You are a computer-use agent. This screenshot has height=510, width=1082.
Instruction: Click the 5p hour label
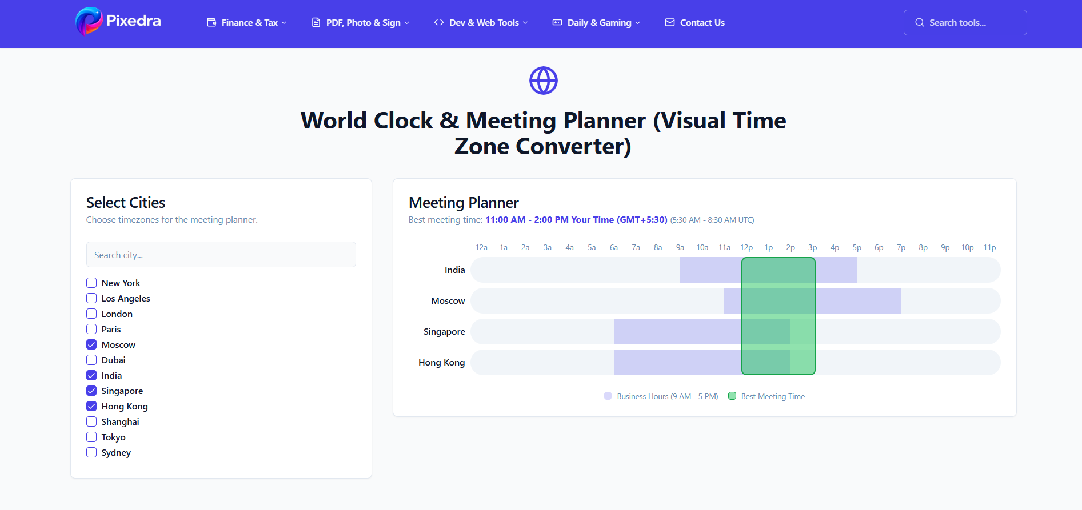pos(857,247)
